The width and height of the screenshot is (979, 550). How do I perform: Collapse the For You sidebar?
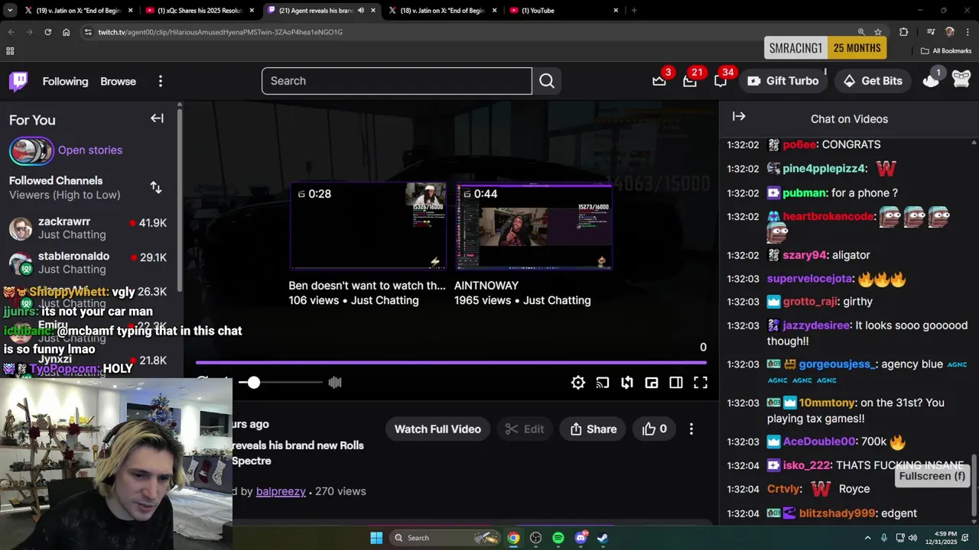tap(157, 118)
